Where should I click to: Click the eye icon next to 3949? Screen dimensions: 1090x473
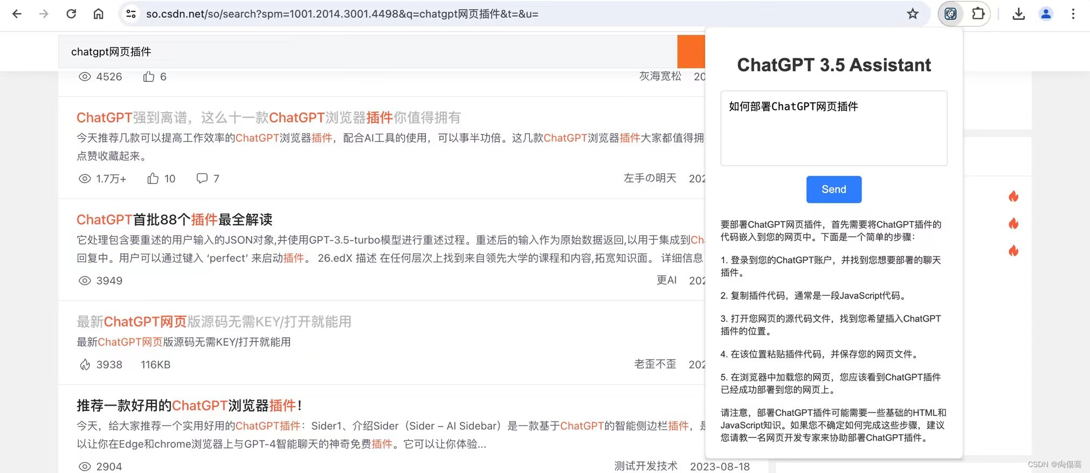tap(85, 281)
